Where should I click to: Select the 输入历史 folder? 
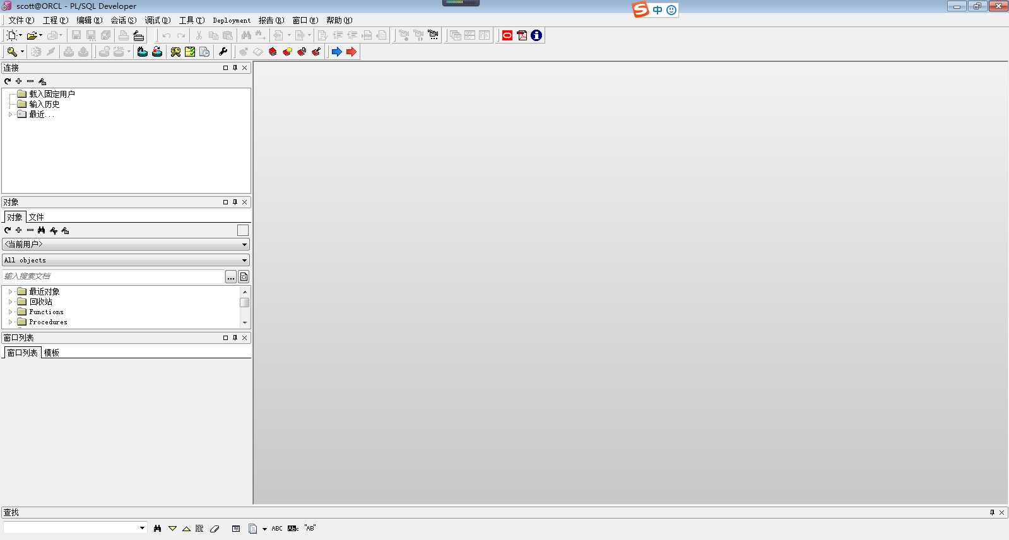(44, 104)
